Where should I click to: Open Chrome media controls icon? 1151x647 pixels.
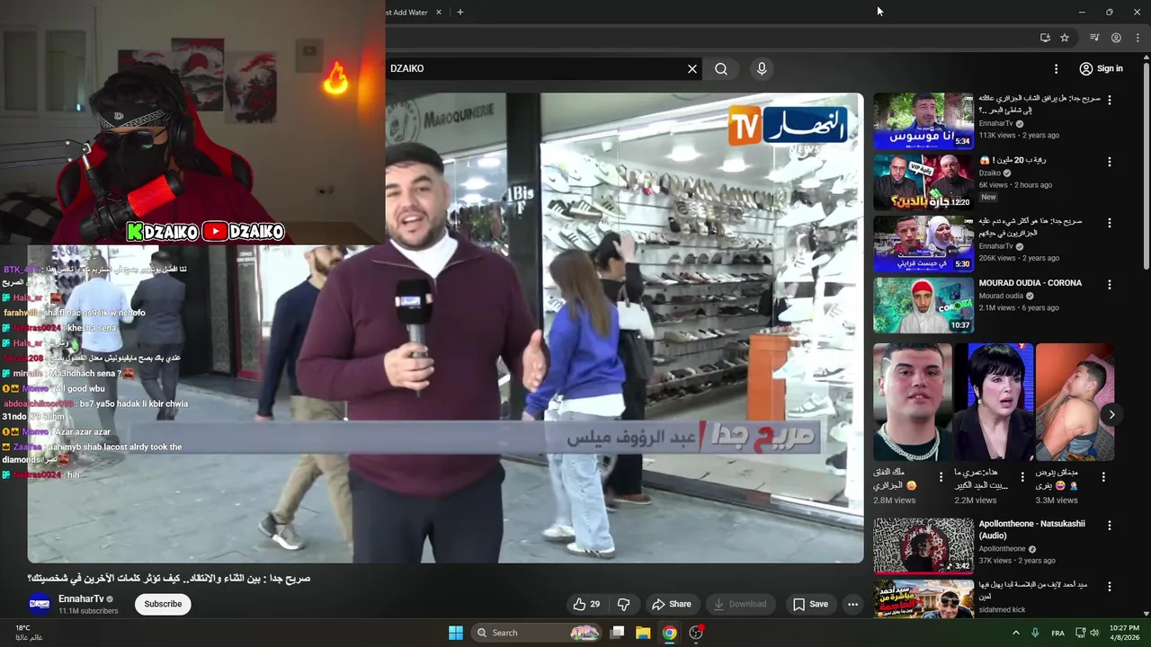(1094, 38)
